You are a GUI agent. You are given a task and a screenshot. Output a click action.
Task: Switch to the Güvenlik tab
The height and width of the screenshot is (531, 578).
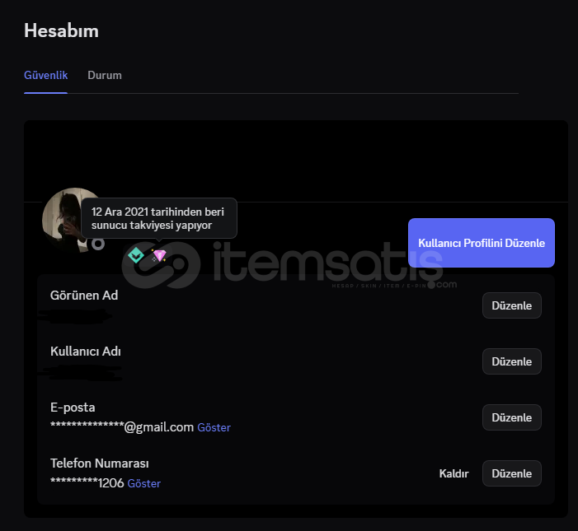click(45, 75)
